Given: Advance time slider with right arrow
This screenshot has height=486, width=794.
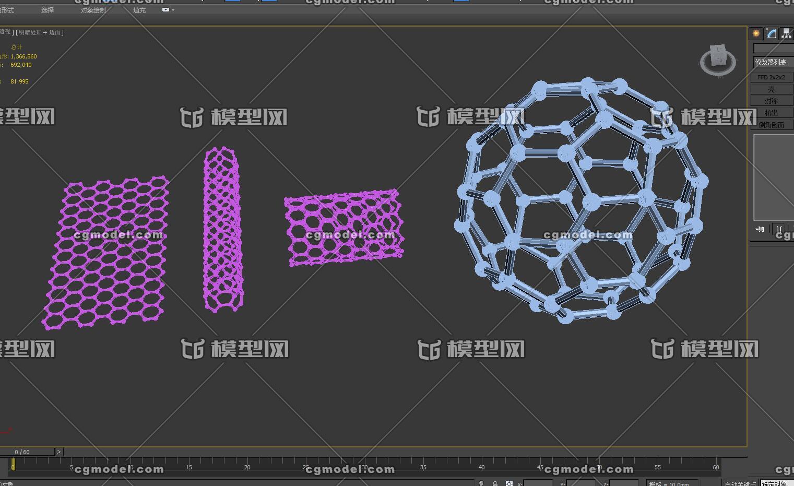Looking at the screenshot, I should point(59,452).
